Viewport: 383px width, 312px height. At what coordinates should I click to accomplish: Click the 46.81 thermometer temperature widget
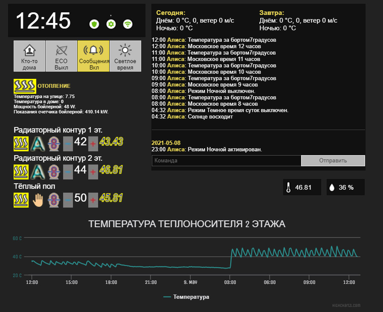coord(302,188)
